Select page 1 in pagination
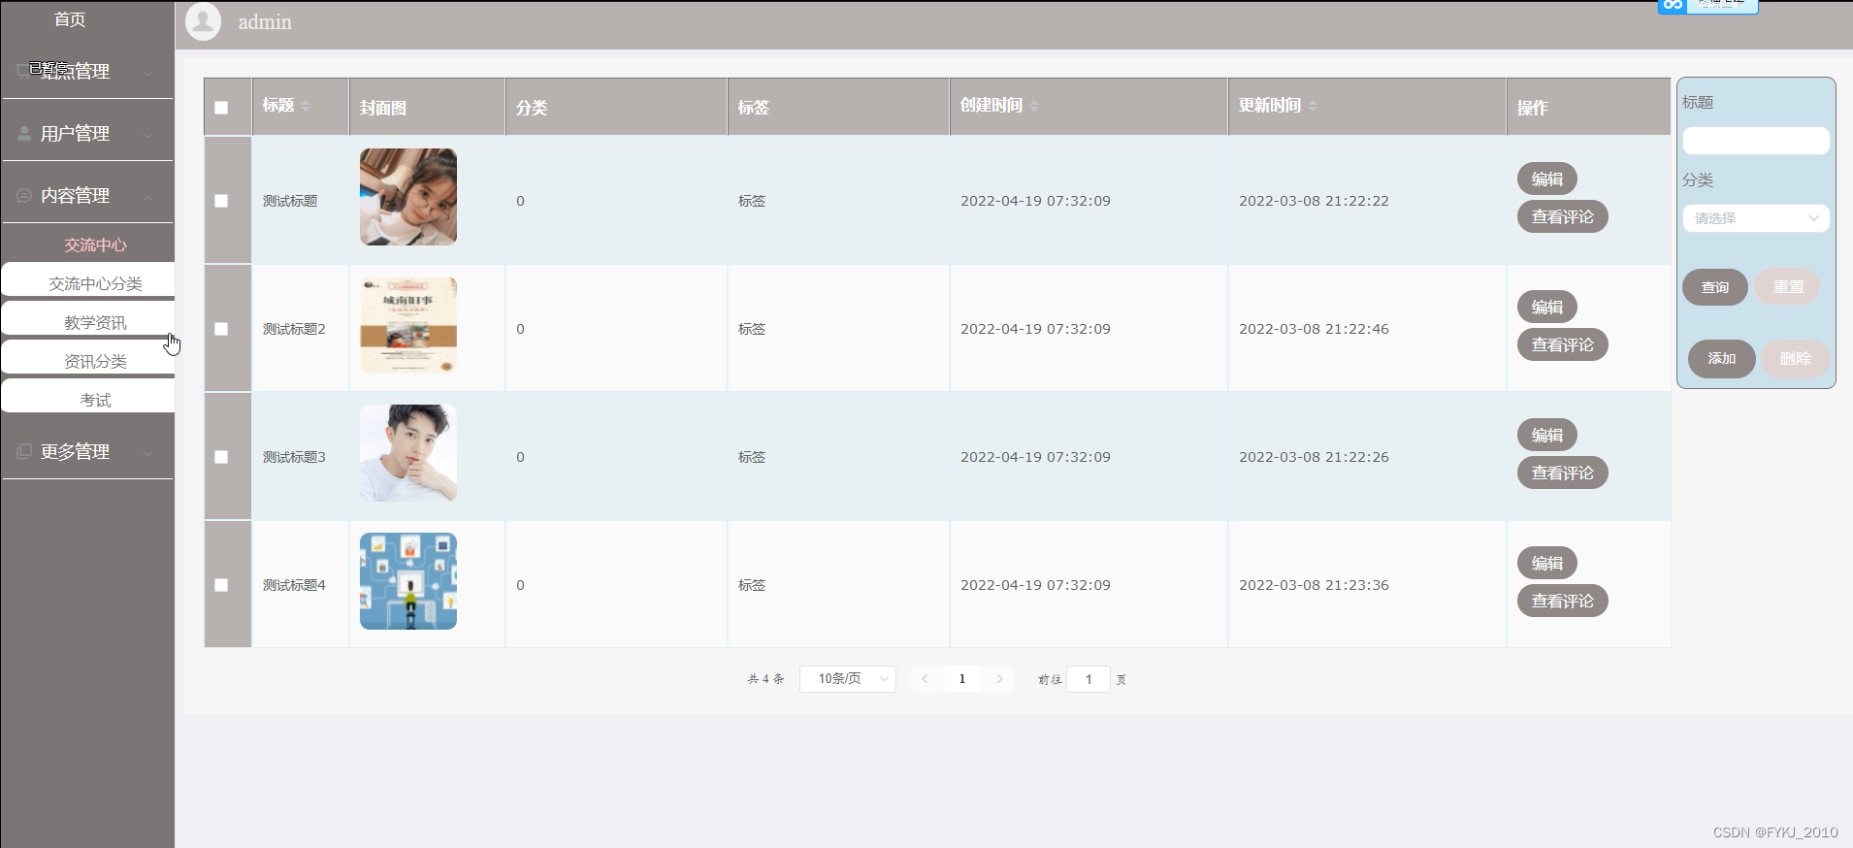1853x848 pixels. point(962,679)
